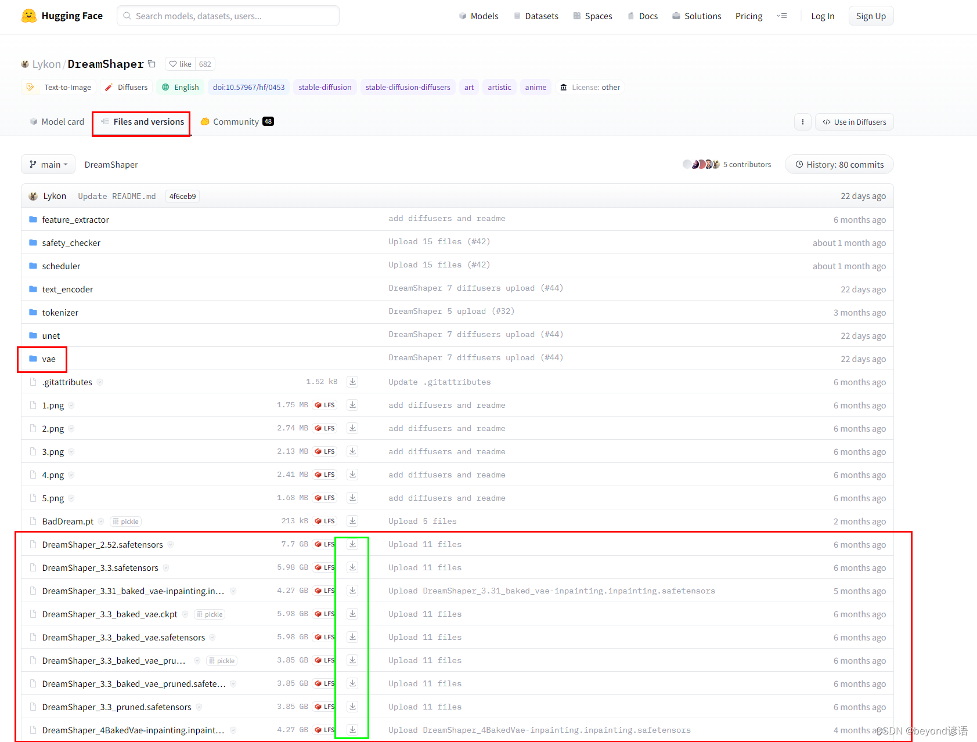The width and height of the screenshot is (977, 742).
Task: Open the text_encoder folder
Action: point(67,289)
